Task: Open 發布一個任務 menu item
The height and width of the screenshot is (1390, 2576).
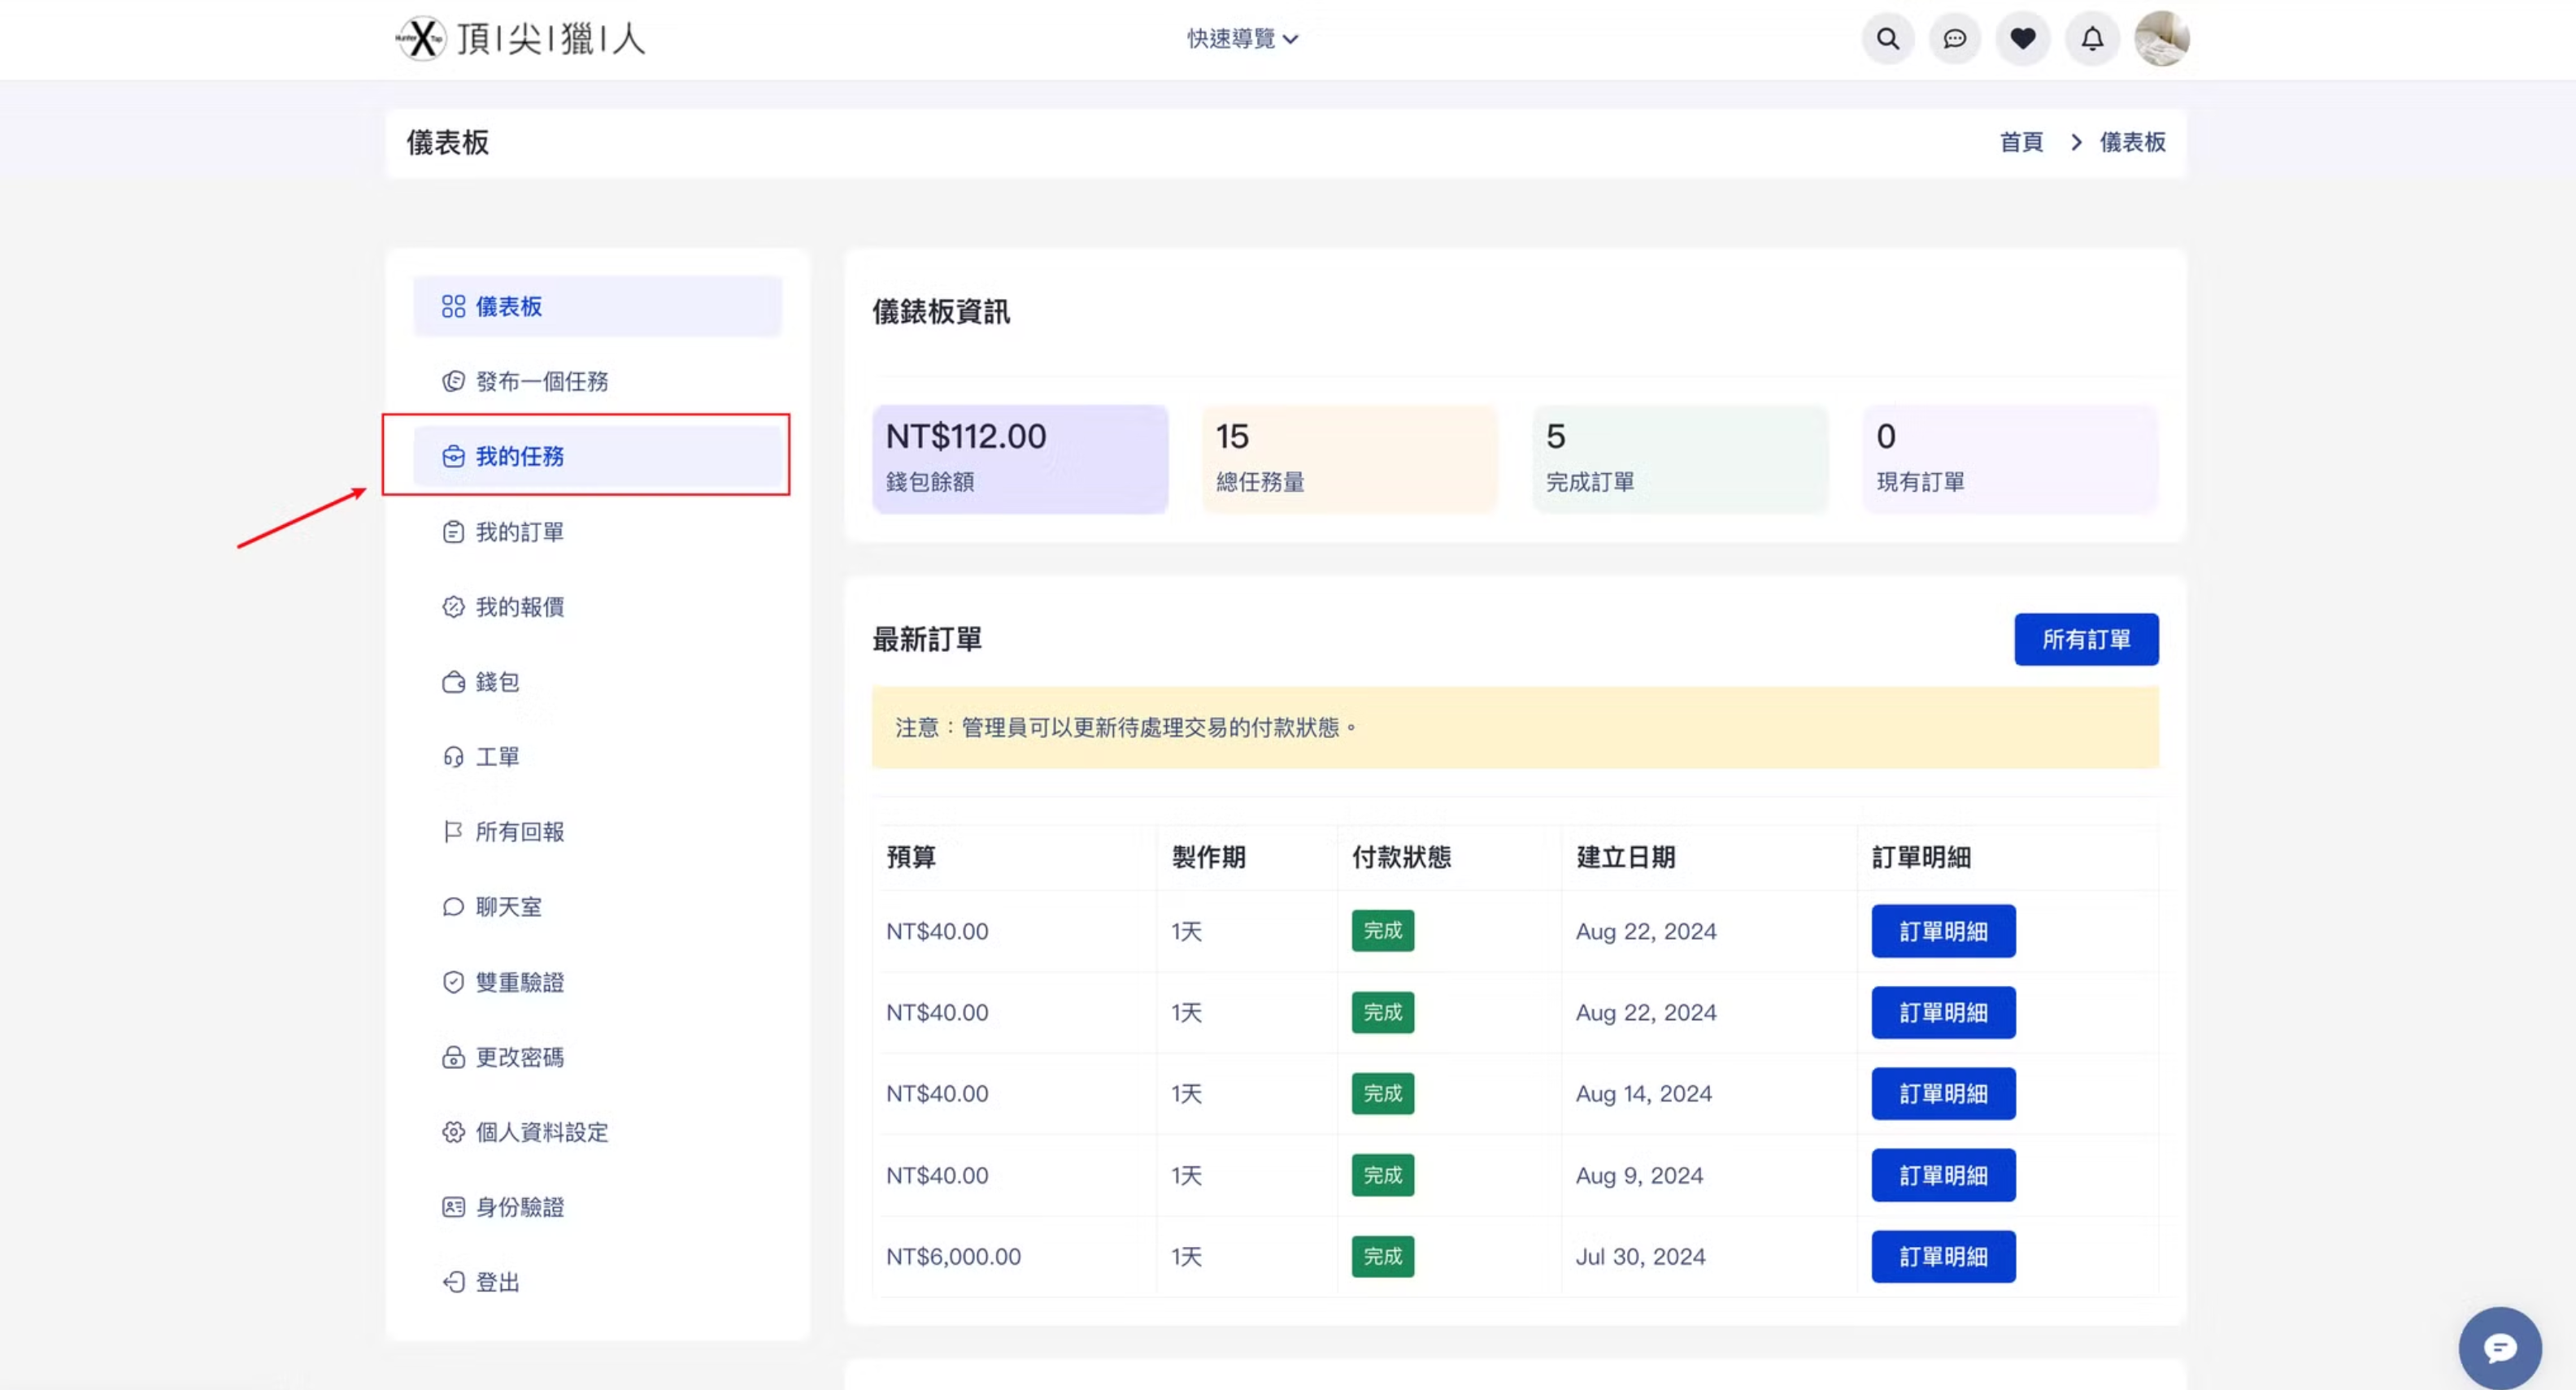Action: pyautogui.click(x=541, y=381)
